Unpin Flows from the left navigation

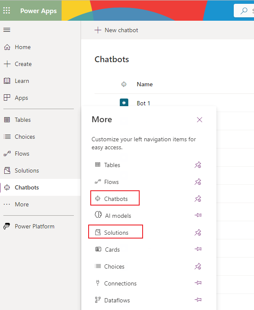[x=198, y=182]
